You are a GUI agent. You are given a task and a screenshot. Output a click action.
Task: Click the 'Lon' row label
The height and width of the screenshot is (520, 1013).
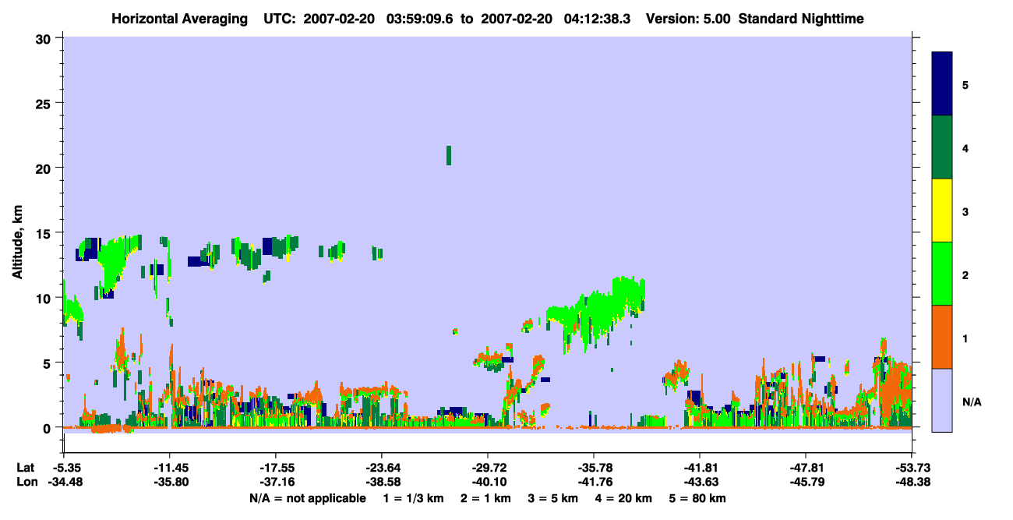point(26,483)
